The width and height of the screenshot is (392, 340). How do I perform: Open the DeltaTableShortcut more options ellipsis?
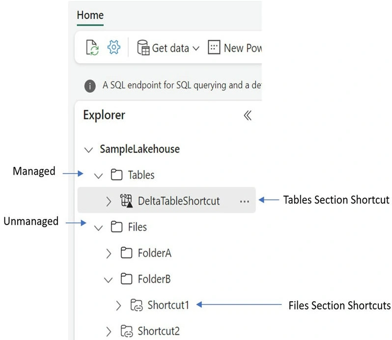[244, 201]
